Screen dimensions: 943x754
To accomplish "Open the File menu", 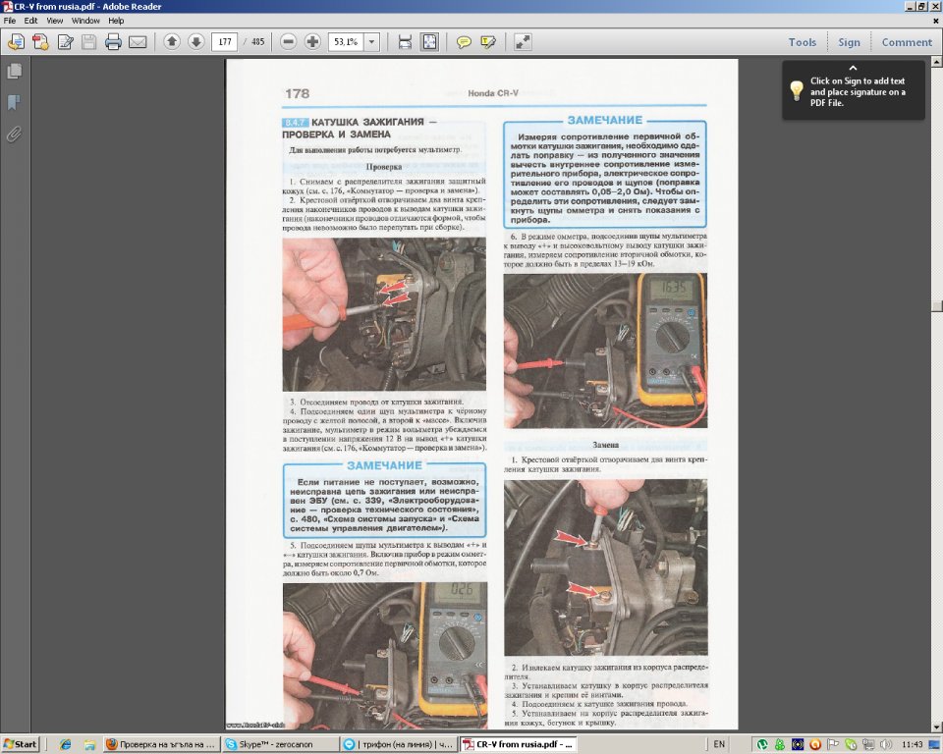I will (x=10, y=21).
